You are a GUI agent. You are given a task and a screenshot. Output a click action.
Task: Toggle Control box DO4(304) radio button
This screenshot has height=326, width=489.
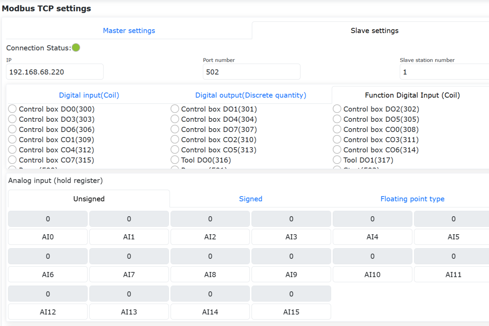tap(175, 119)
